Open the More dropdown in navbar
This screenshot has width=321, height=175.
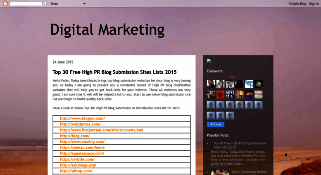click(68, 3)
